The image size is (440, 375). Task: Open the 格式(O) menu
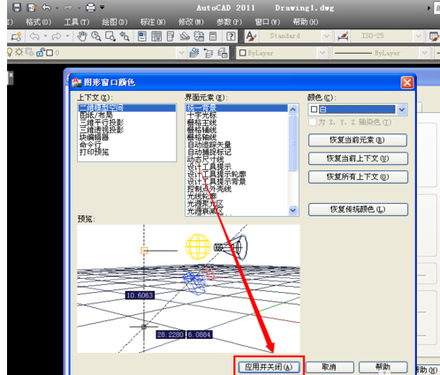click(x=38, y=22)
